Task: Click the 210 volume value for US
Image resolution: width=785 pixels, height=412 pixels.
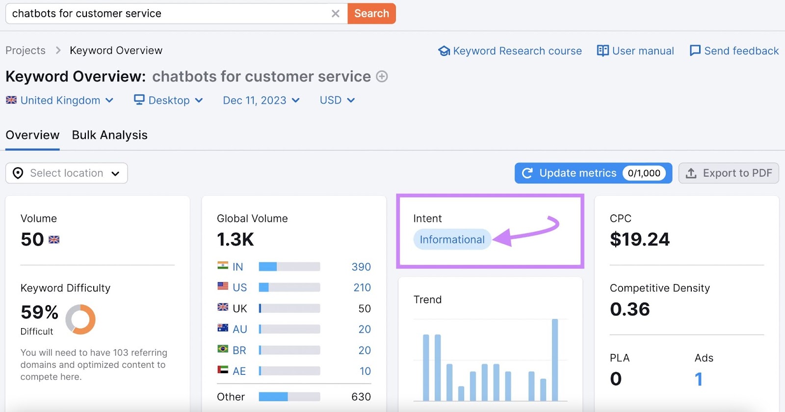Action: (362, 287)
